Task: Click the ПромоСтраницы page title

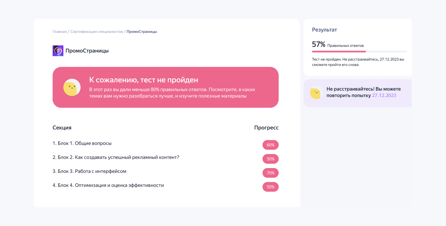Action: [x=87, y=51]
